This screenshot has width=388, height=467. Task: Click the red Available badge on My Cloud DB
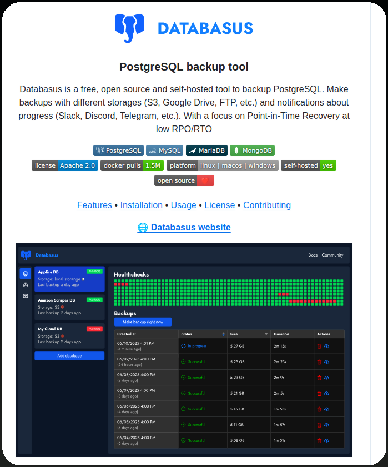(95, 329)
